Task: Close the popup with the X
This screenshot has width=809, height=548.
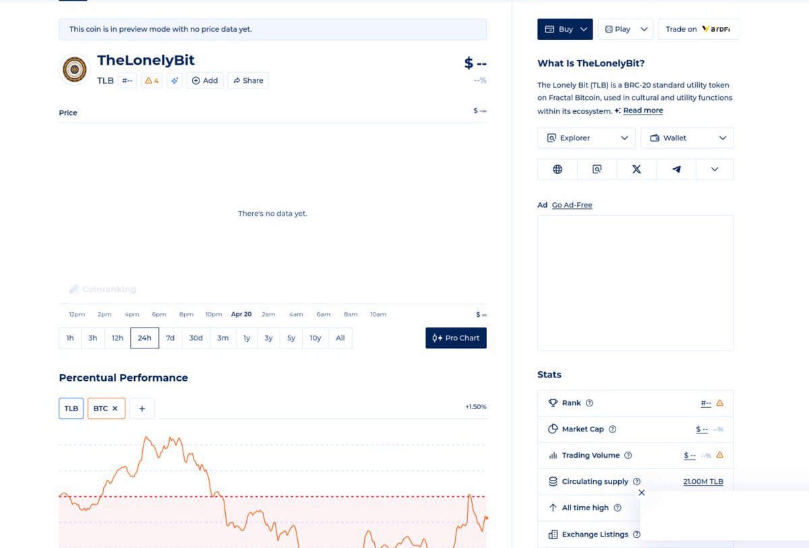Action: click(x=642, y=493)
